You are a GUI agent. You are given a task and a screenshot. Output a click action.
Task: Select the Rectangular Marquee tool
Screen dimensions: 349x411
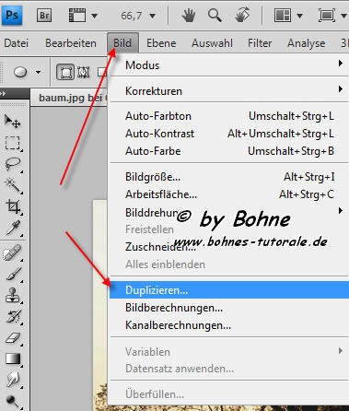(13, 143)
